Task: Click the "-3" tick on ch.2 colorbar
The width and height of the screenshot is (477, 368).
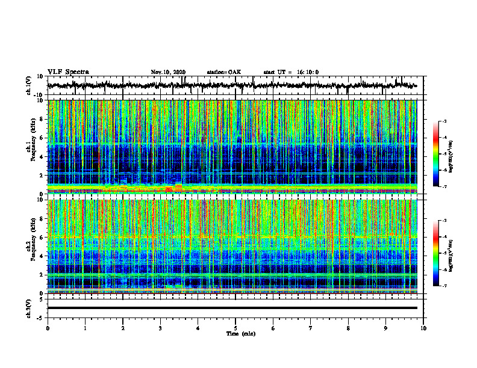Action: tap(444, 221)
